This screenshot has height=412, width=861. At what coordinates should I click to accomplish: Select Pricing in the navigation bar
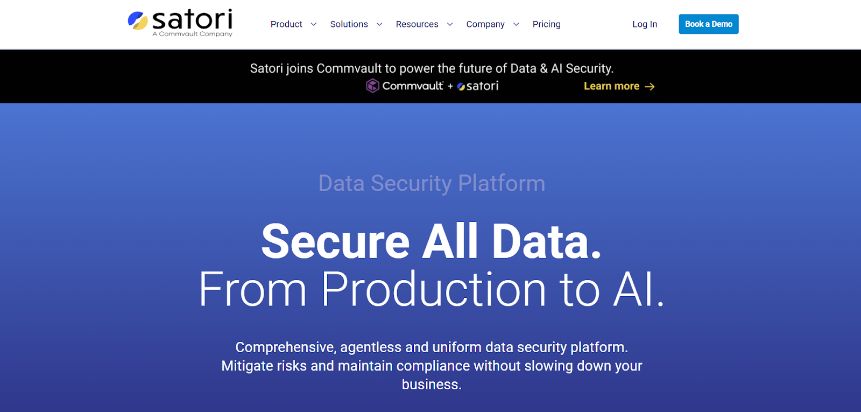[x=546, y=24]
